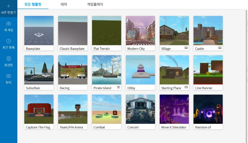The width and height of the screenshot is (248, 143).
Task: Click the Team/FFA Arena name label
Action: pyautogui.click(x=71, y=127)
